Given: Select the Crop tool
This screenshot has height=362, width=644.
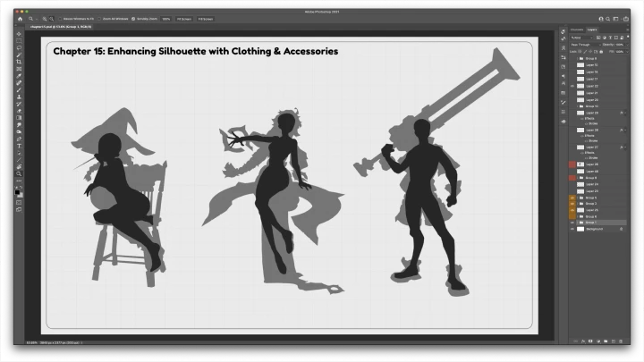Looking at the screenshot, I should (x=19, y=62).
